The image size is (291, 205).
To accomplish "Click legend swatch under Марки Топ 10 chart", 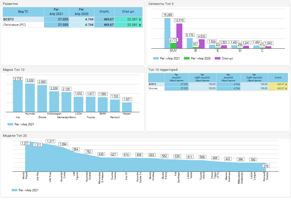I will coord(10,124).
